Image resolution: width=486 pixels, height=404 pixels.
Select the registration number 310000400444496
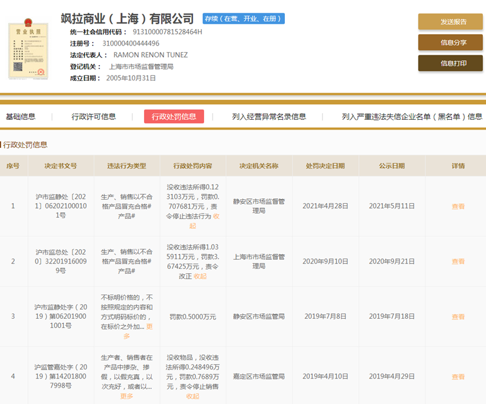[131, 43]
